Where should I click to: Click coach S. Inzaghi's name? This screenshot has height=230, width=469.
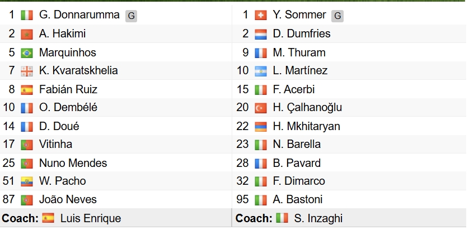318,218
